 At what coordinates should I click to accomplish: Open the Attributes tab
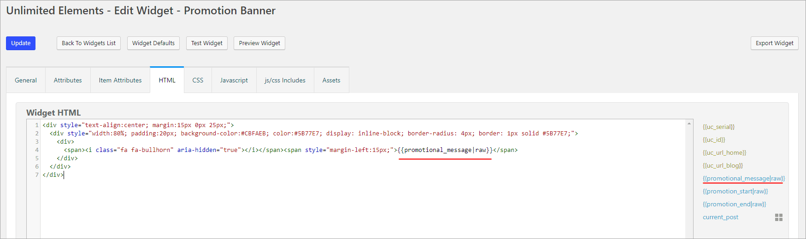(x=68, y=80)
